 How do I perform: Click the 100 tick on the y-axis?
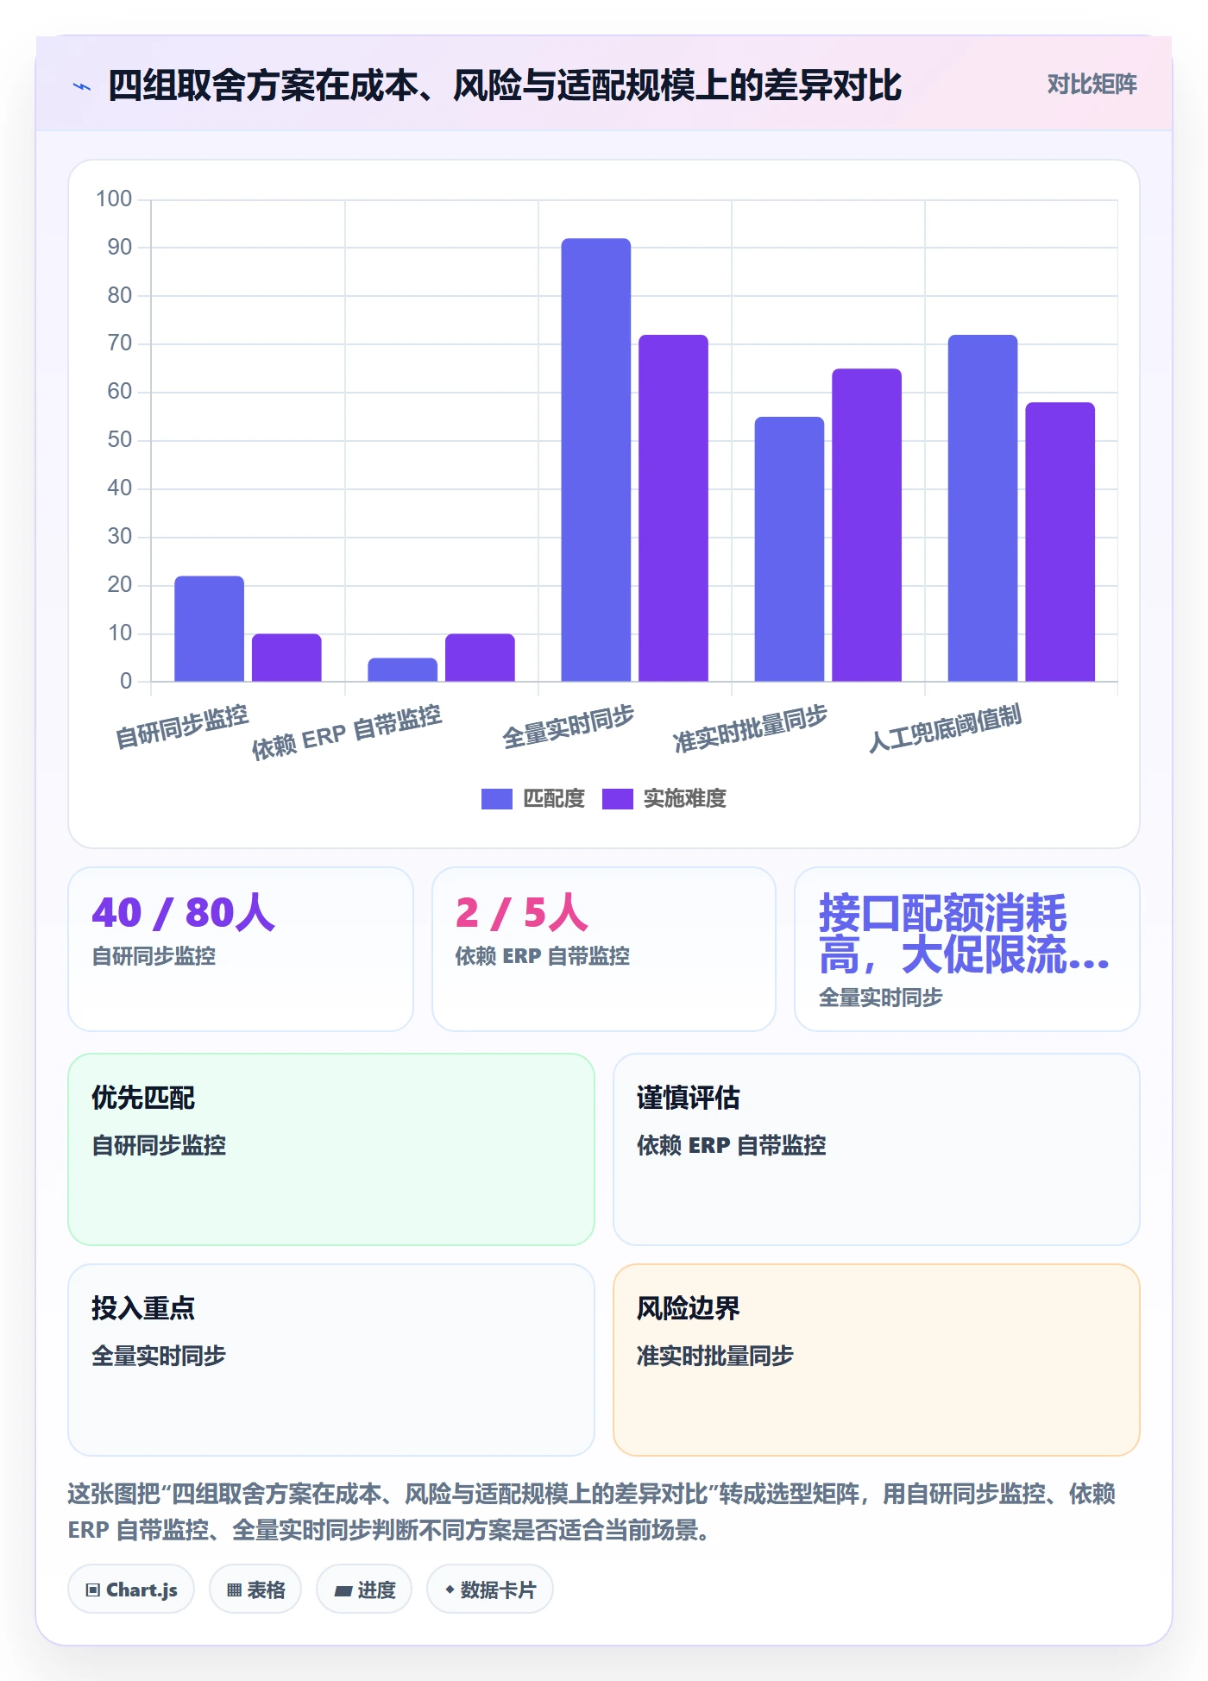(x=114, y=199)
